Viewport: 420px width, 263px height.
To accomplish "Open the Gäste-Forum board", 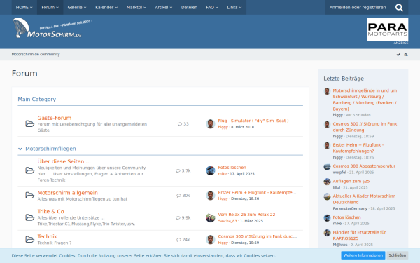I will (x=55, y=118).
